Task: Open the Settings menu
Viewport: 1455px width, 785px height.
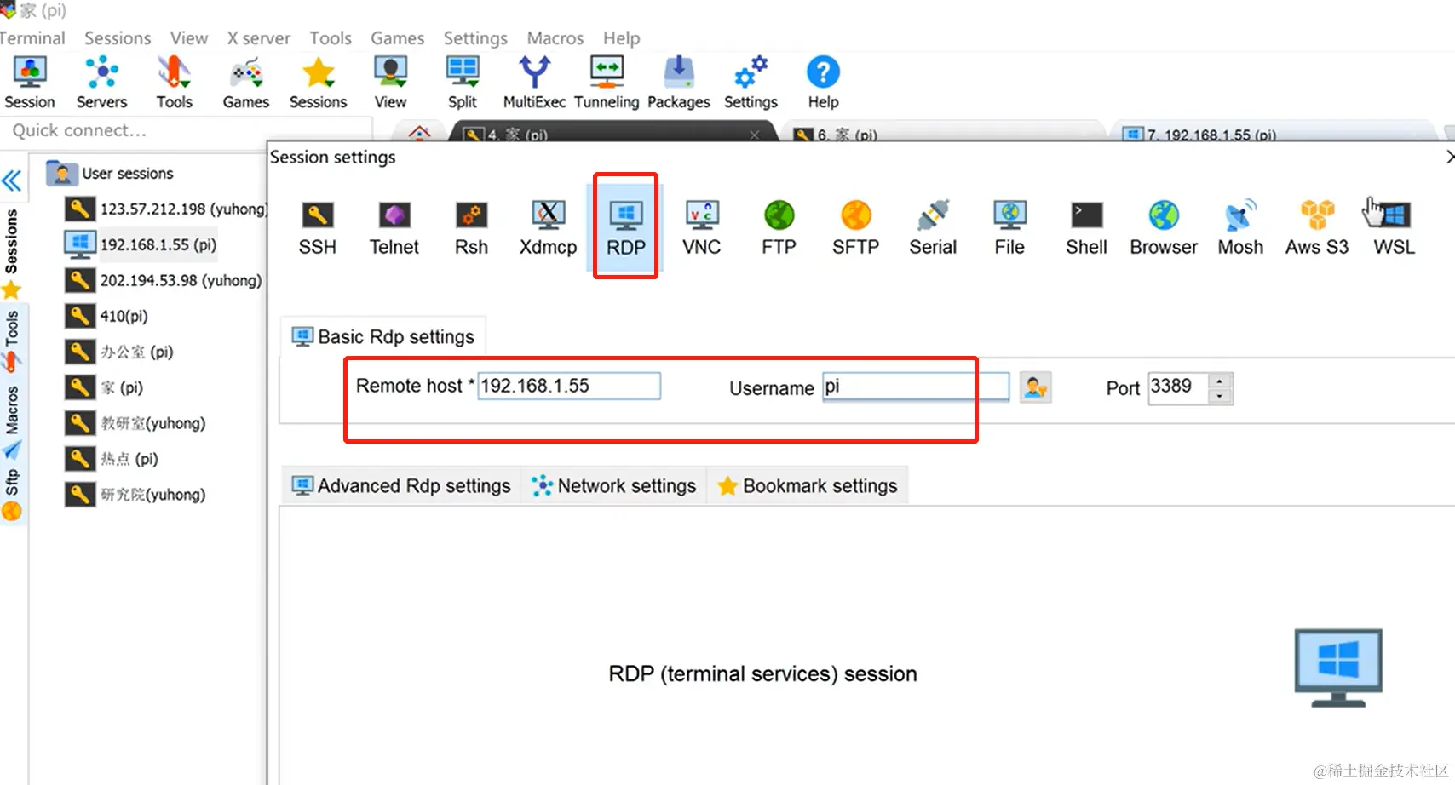Action: click(475, 38)
